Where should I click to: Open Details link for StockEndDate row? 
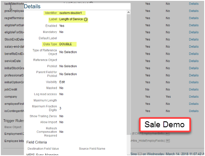click(x=194, y=39)
